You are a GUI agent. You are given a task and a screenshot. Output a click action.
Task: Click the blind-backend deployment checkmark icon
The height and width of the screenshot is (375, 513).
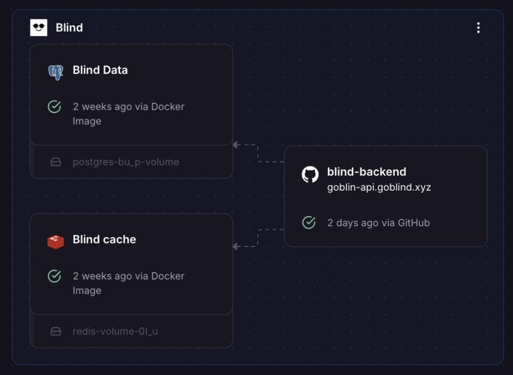tap(309, 223)
